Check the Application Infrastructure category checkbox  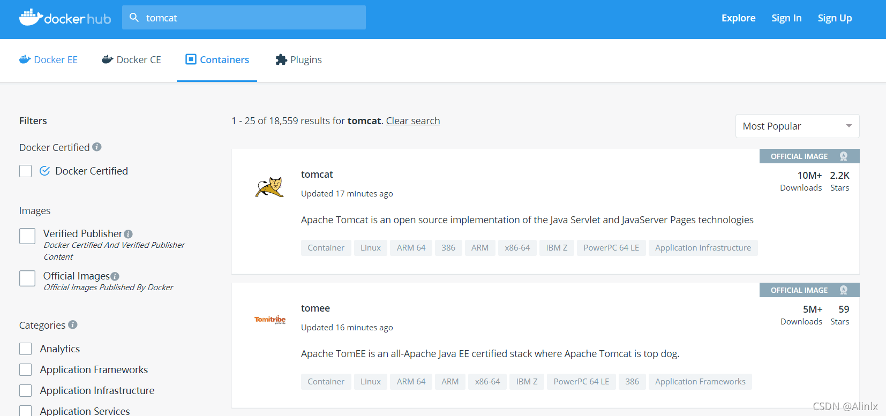pyautogui.click(x=25, y=390)
